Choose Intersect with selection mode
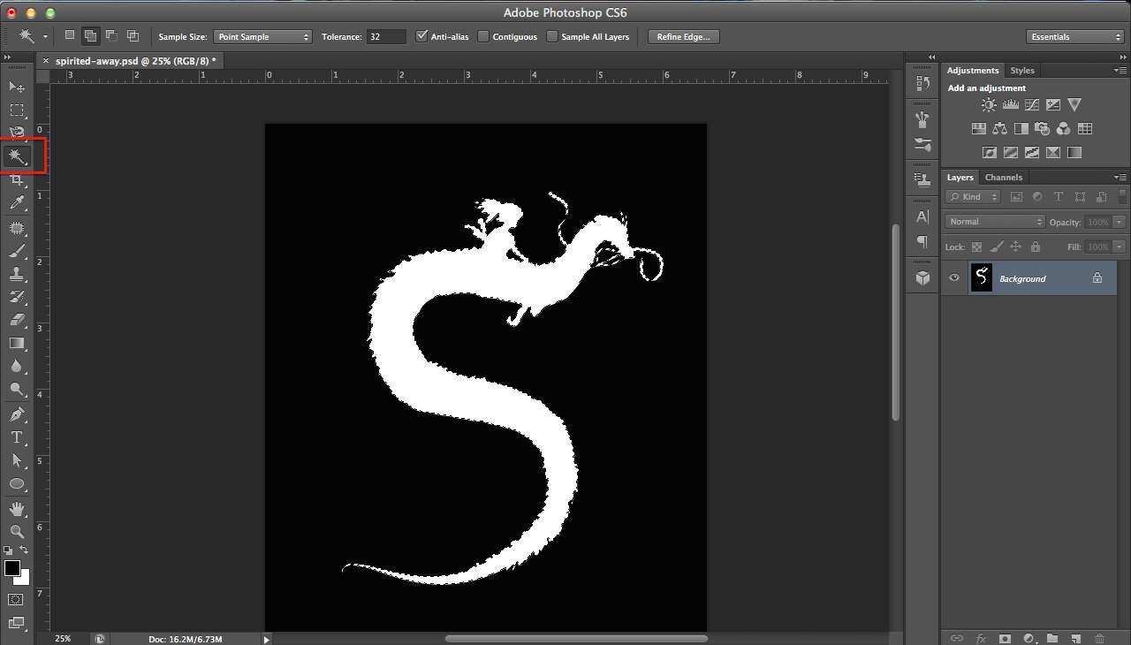Viewport: 1131px width, 645px height. coord(133,35)
